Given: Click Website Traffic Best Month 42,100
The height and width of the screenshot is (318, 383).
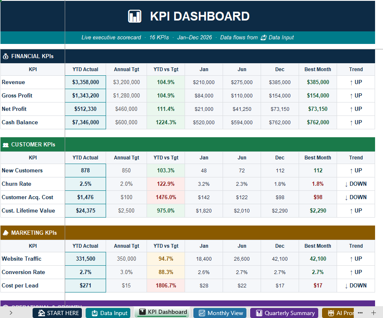Looking at the screenshot, I should 318,259.
